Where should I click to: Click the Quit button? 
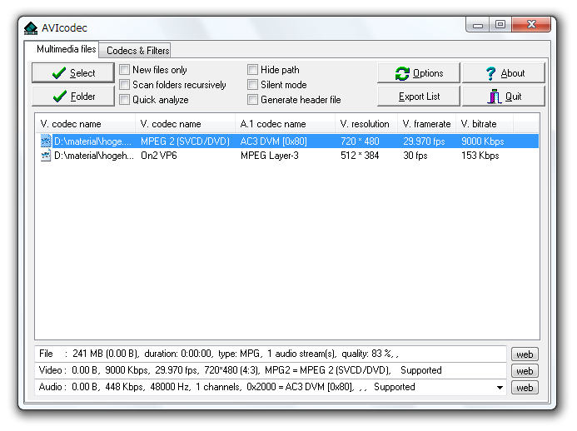click(504, 97)
